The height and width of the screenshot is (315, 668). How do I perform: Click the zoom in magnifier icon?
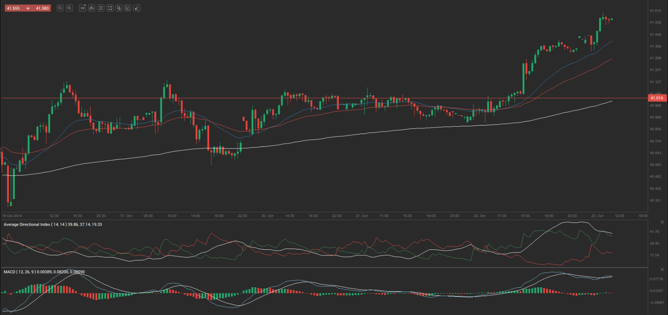coord(69,8)
